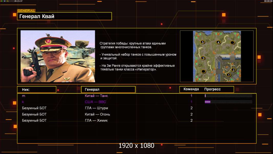The image size is (273, 154).
Task: Click the "Прогресс" column header
Action: 212,89
